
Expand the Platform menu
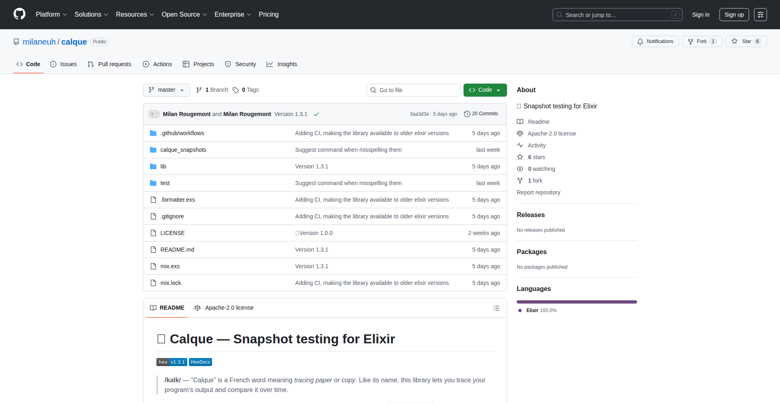(51, 15)
